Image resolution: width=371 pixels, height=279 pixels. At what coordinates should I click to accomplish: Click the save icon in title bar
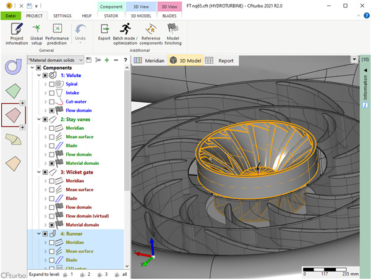pyautogui.click(x=29, y=6)
